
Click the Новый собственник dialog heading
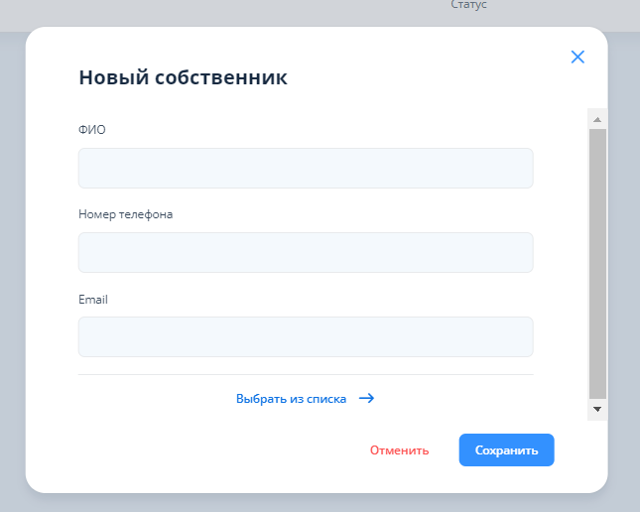(183, 77)
